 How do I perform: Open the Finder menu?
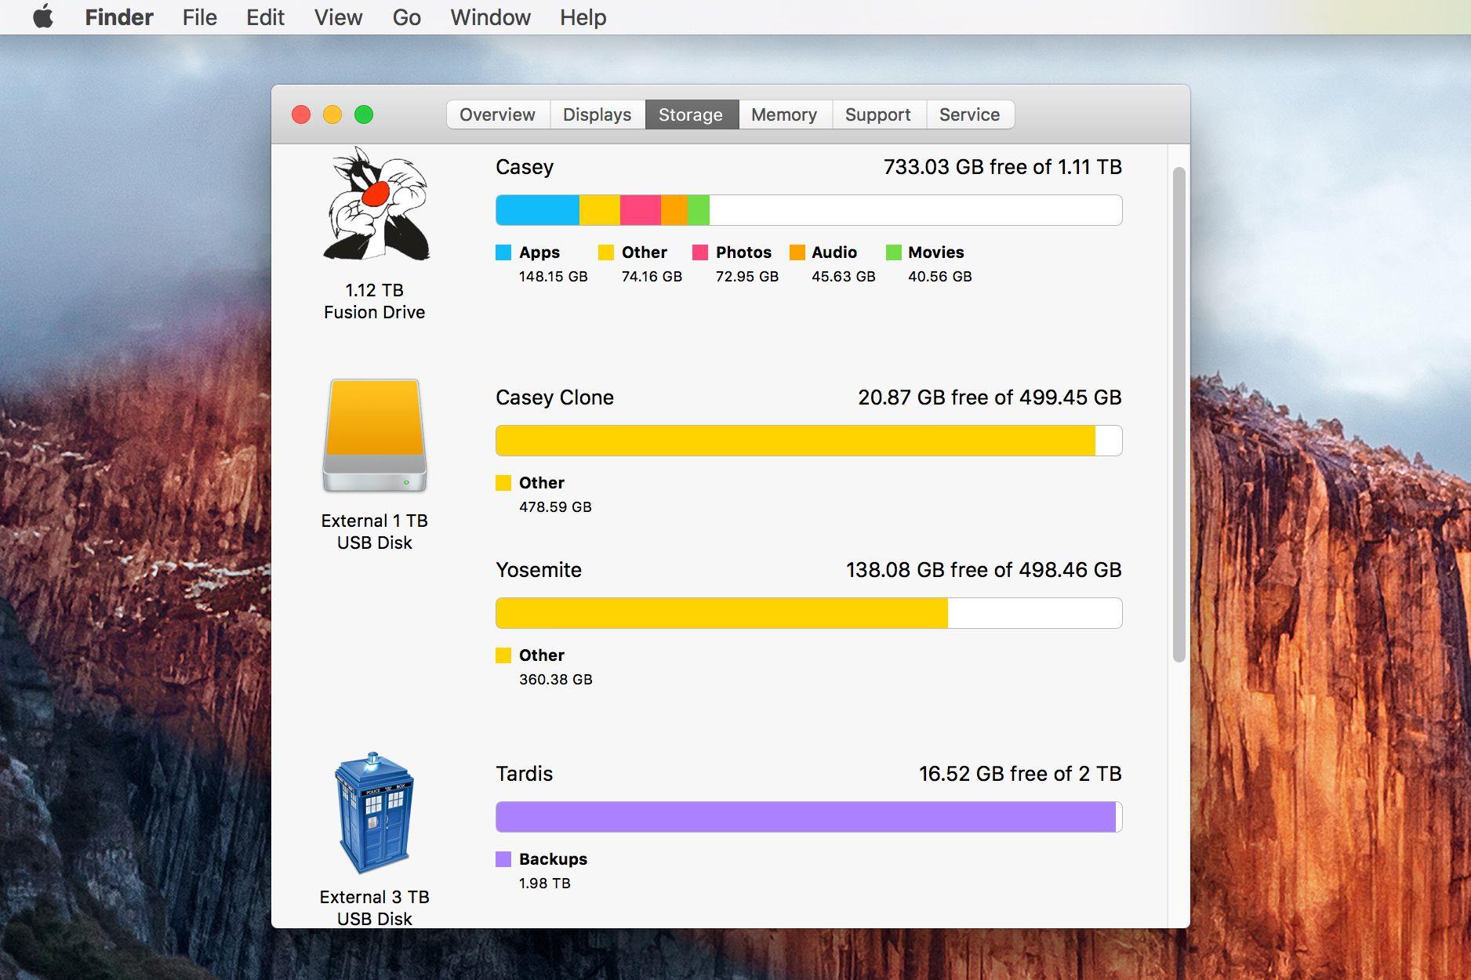[x=119, y=17]
